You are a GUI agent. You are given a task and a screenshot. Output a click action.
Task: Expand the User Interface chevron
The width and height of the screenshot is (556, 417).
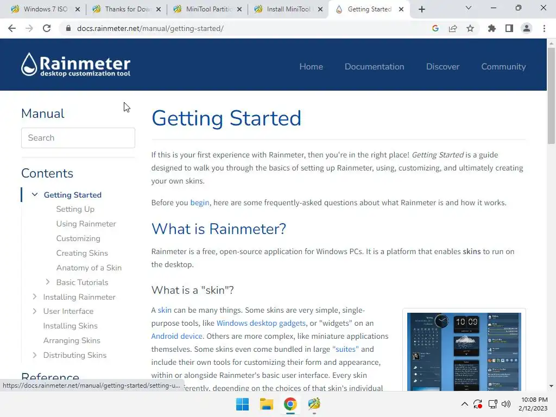34,311
